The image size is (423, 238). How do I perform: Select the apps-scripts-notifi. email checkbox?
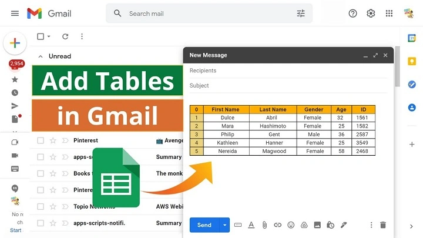pyautogui.click(x=41, y=223)
